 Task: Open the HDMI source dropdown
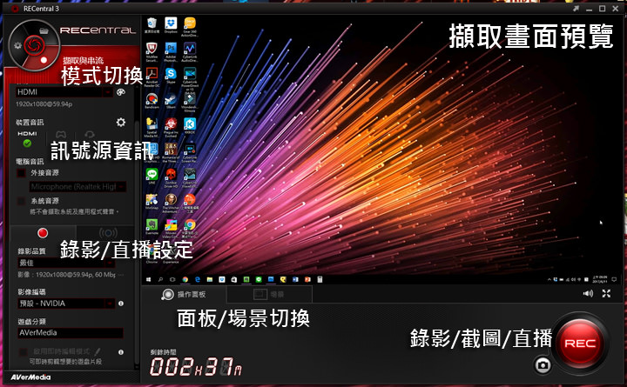[64, 92]
